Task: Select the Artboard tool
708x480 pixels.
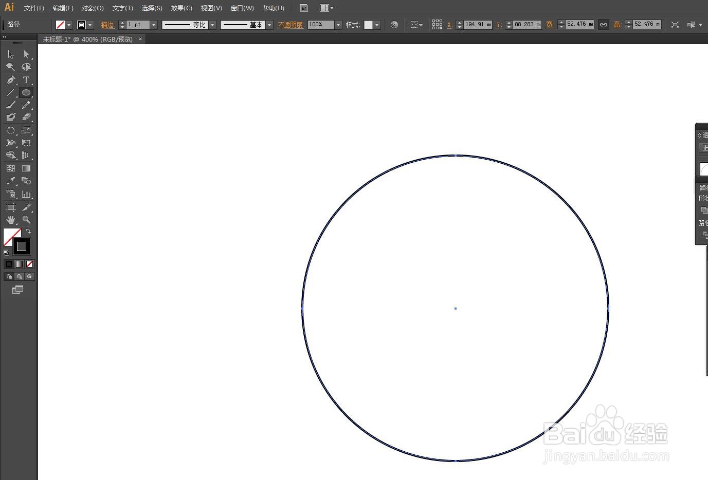Action: (11, 207)
